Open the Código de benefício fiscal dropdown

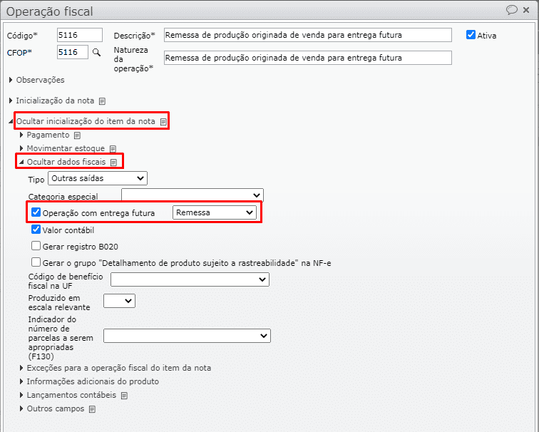[190, 279]
